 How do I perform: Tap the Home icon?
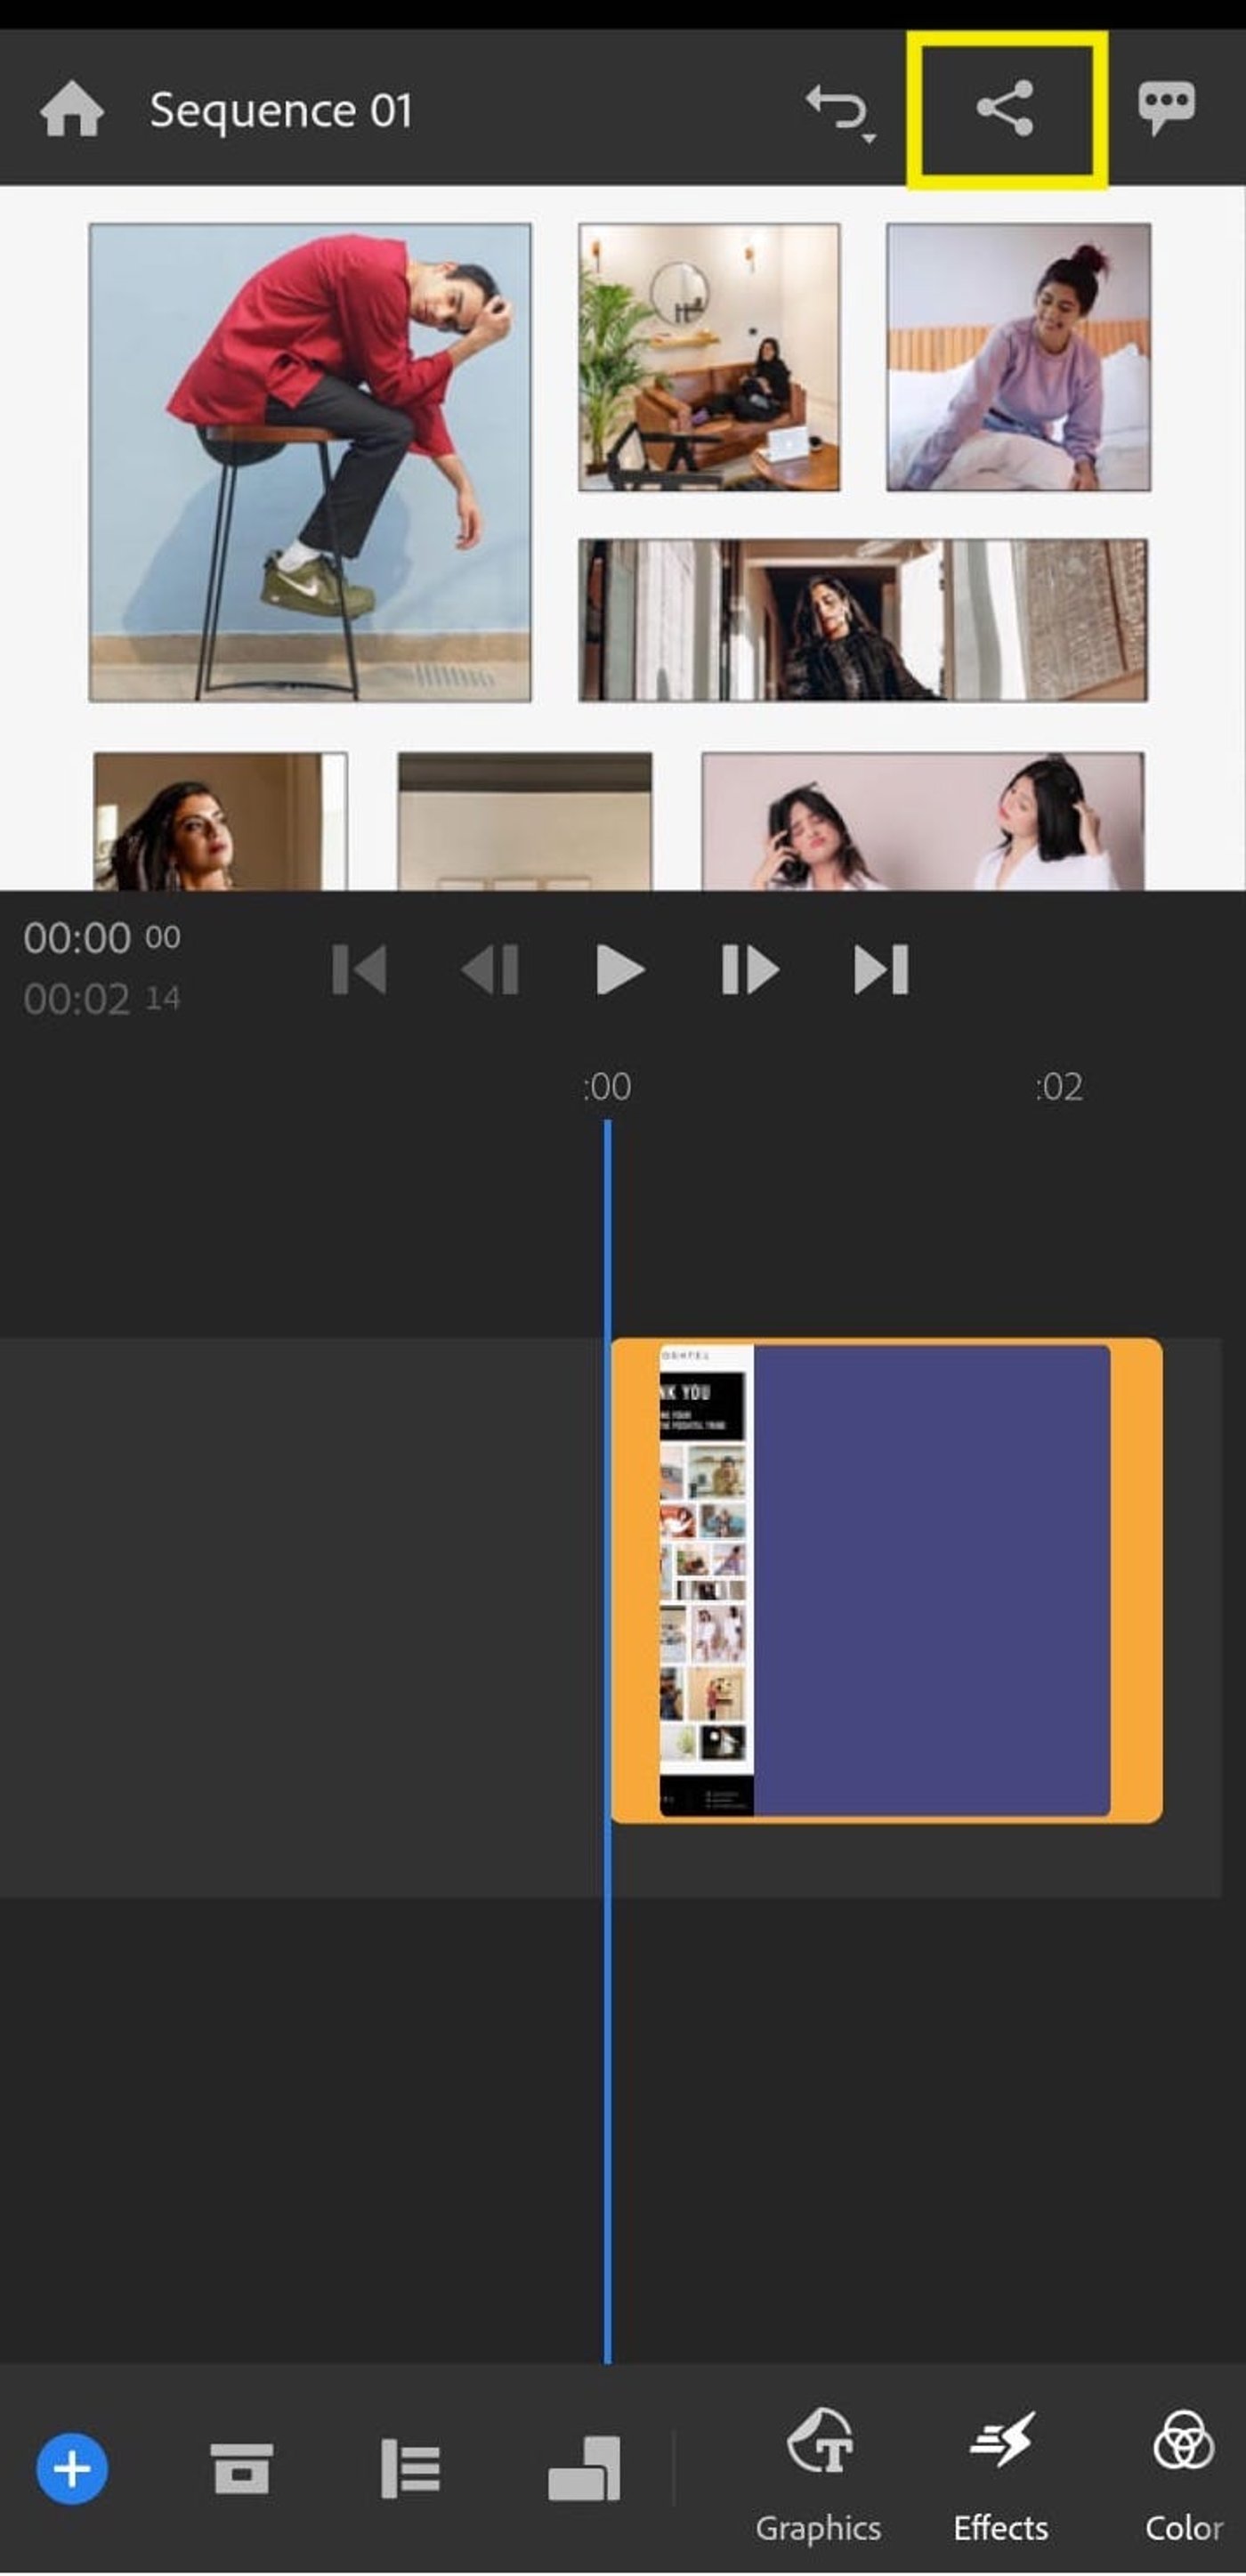click(x=72, y=109)
